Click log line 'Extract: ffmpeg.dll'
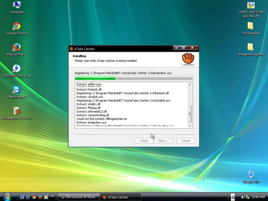The height and width of the screenshot is (201, 268). click(x=88, y=108)
